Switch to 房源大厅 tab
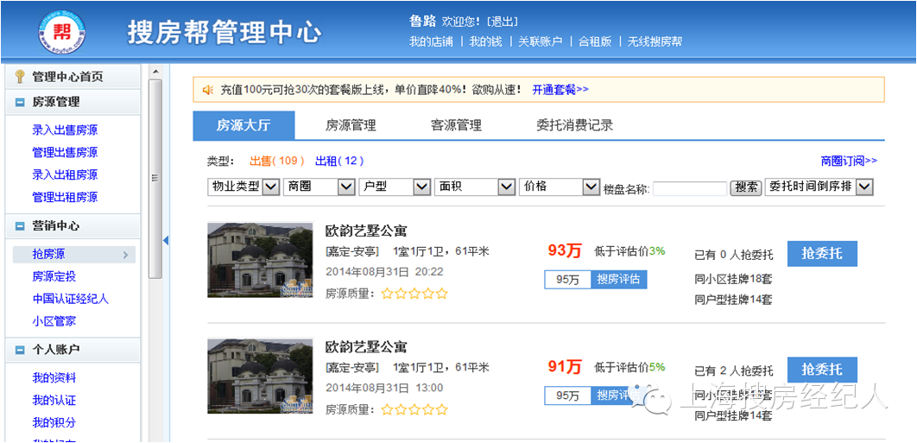 (243, 125)
